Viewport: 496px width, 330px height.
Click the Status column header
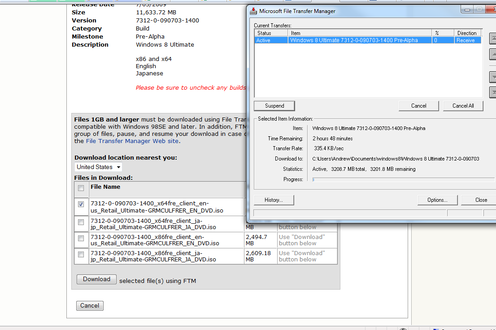point(271,33)
